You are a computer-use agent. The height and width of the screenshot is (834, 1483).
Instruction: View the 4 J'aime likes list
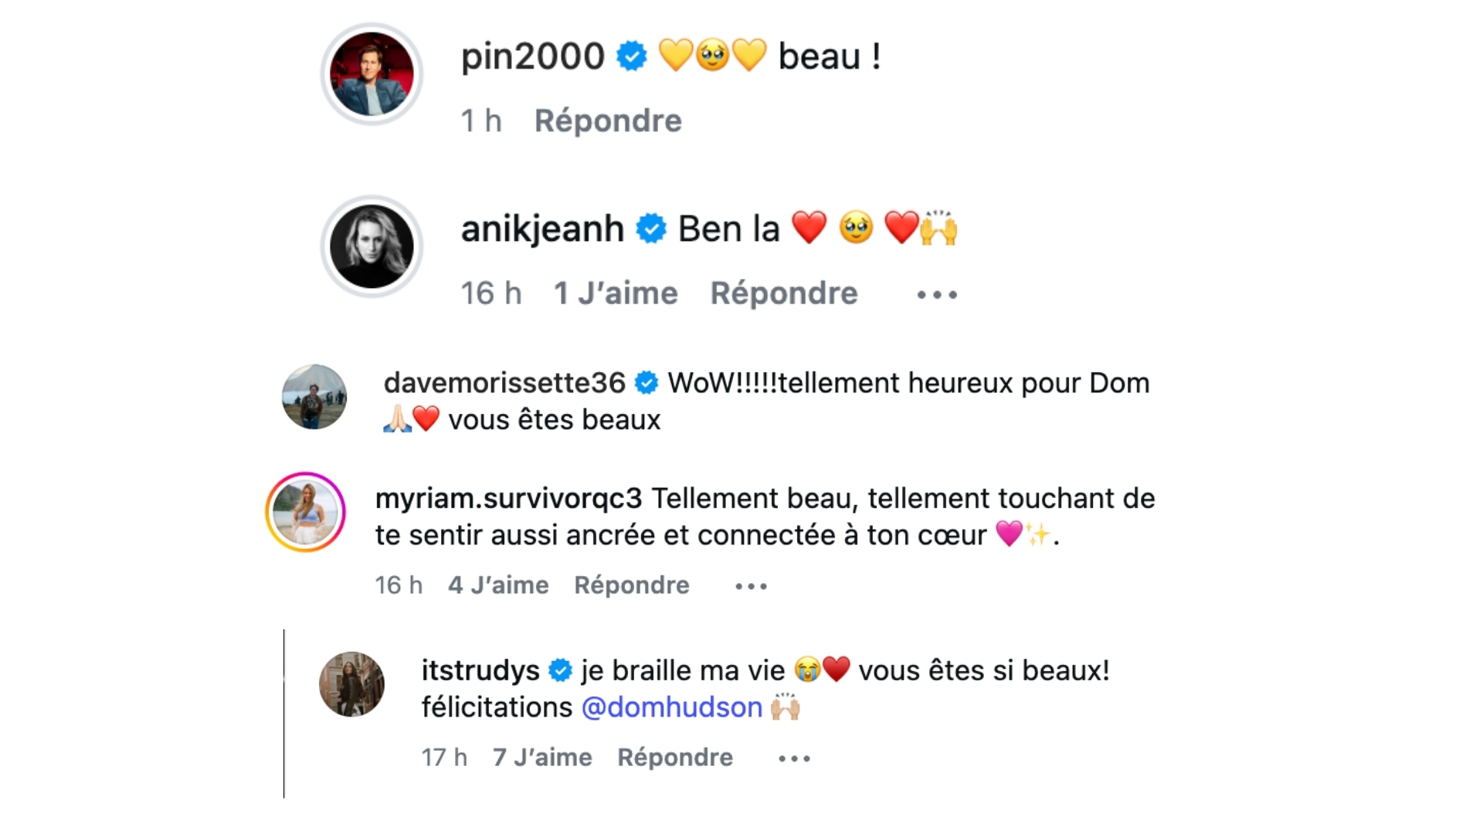pyautogui.click(x=498, y=585)
